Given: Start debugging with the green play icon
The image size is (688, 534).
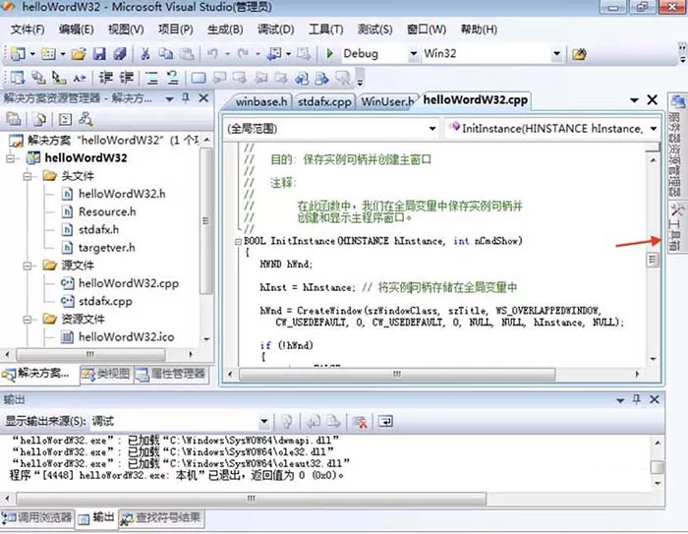Looking at the screenshot, I should point(330,54).
